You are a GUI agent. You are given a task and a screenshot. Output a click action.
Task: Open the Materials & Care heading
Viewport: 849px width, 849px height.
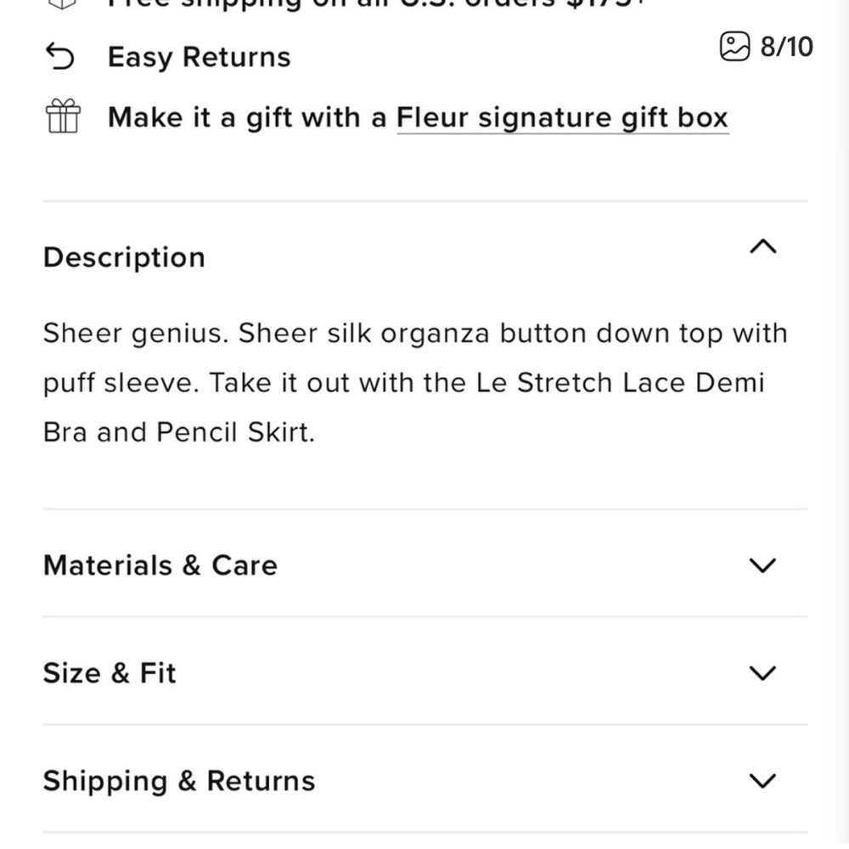coord(160,565)
